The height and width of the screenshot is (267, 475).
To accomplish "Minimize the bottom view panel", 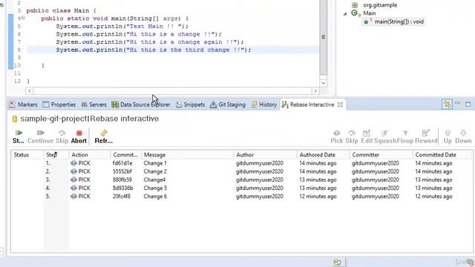I will click(x=457, y=104).
